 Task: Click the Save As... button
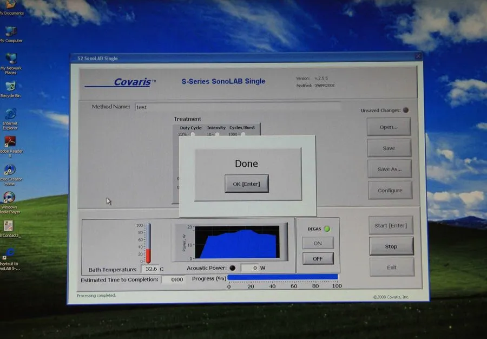390,169
